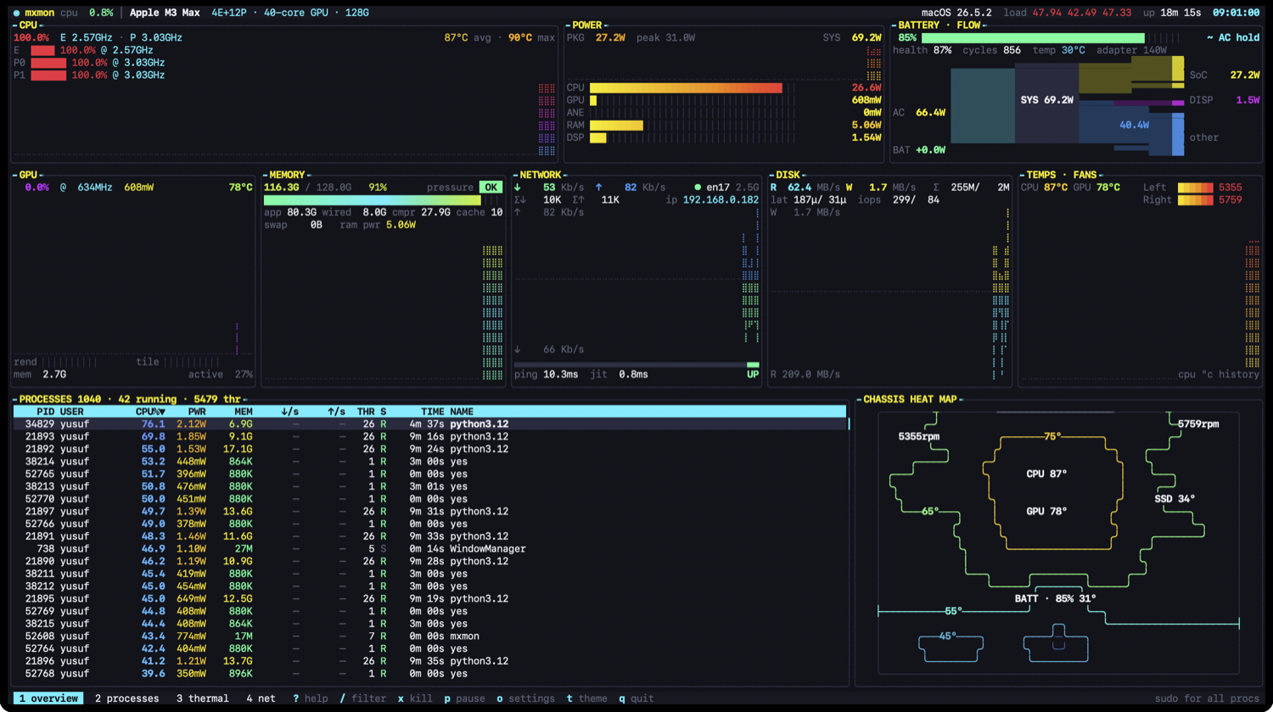
Task: Activate the filter command in footer
Action: [x=363, y=698]
